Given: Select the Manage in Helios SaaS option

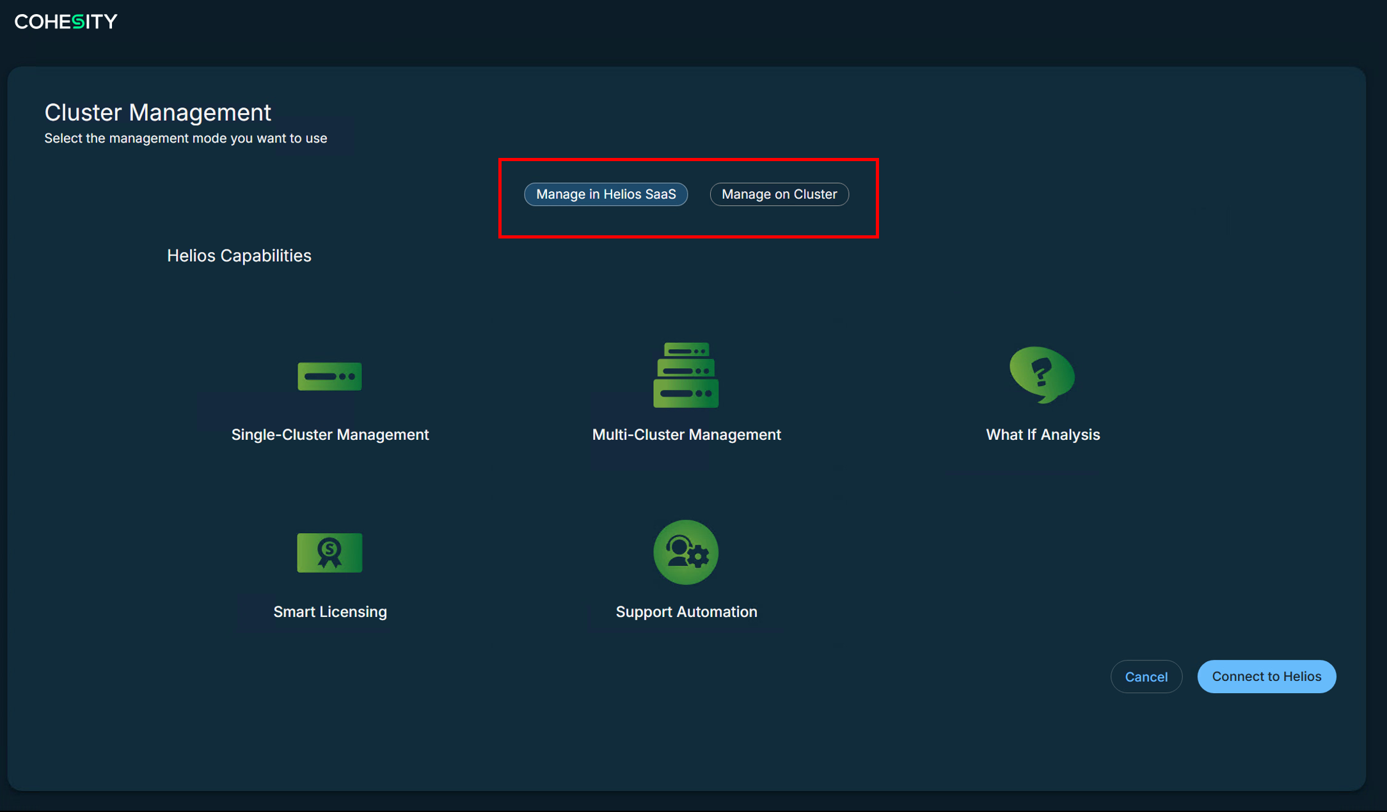Looking at the screenshot, I should (x=606, y=194).
